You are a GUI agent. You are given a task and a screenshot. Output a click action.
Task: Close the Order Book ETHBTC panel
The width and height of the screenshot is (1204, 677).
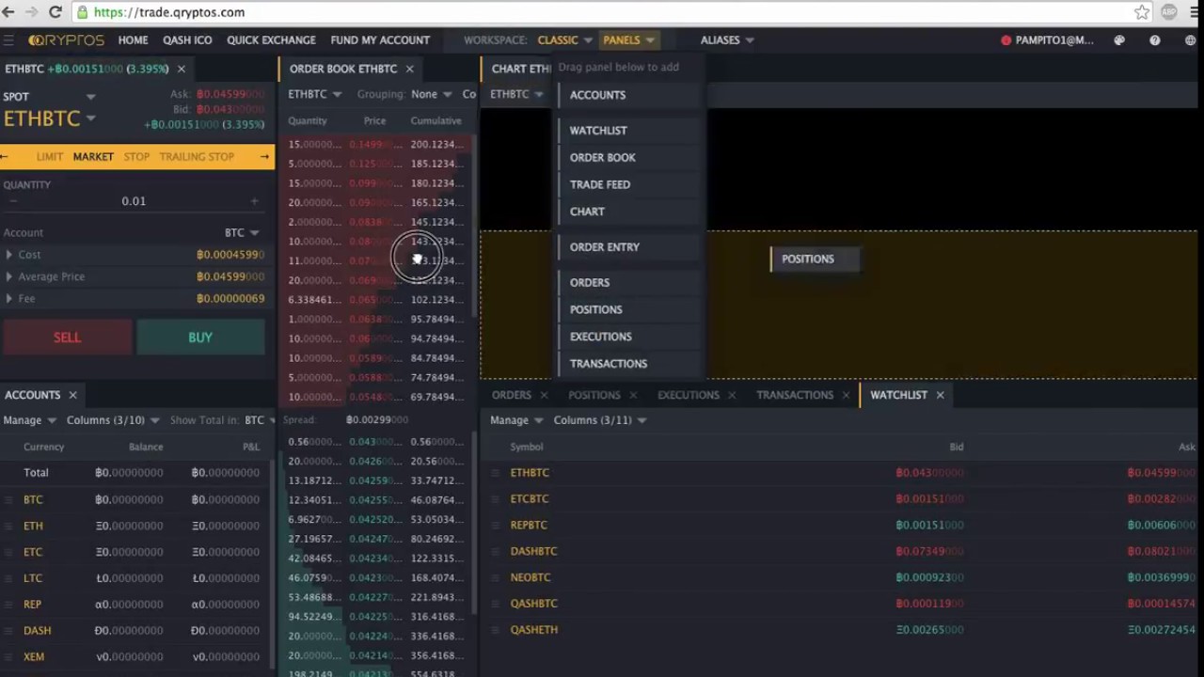coord(409,69)
